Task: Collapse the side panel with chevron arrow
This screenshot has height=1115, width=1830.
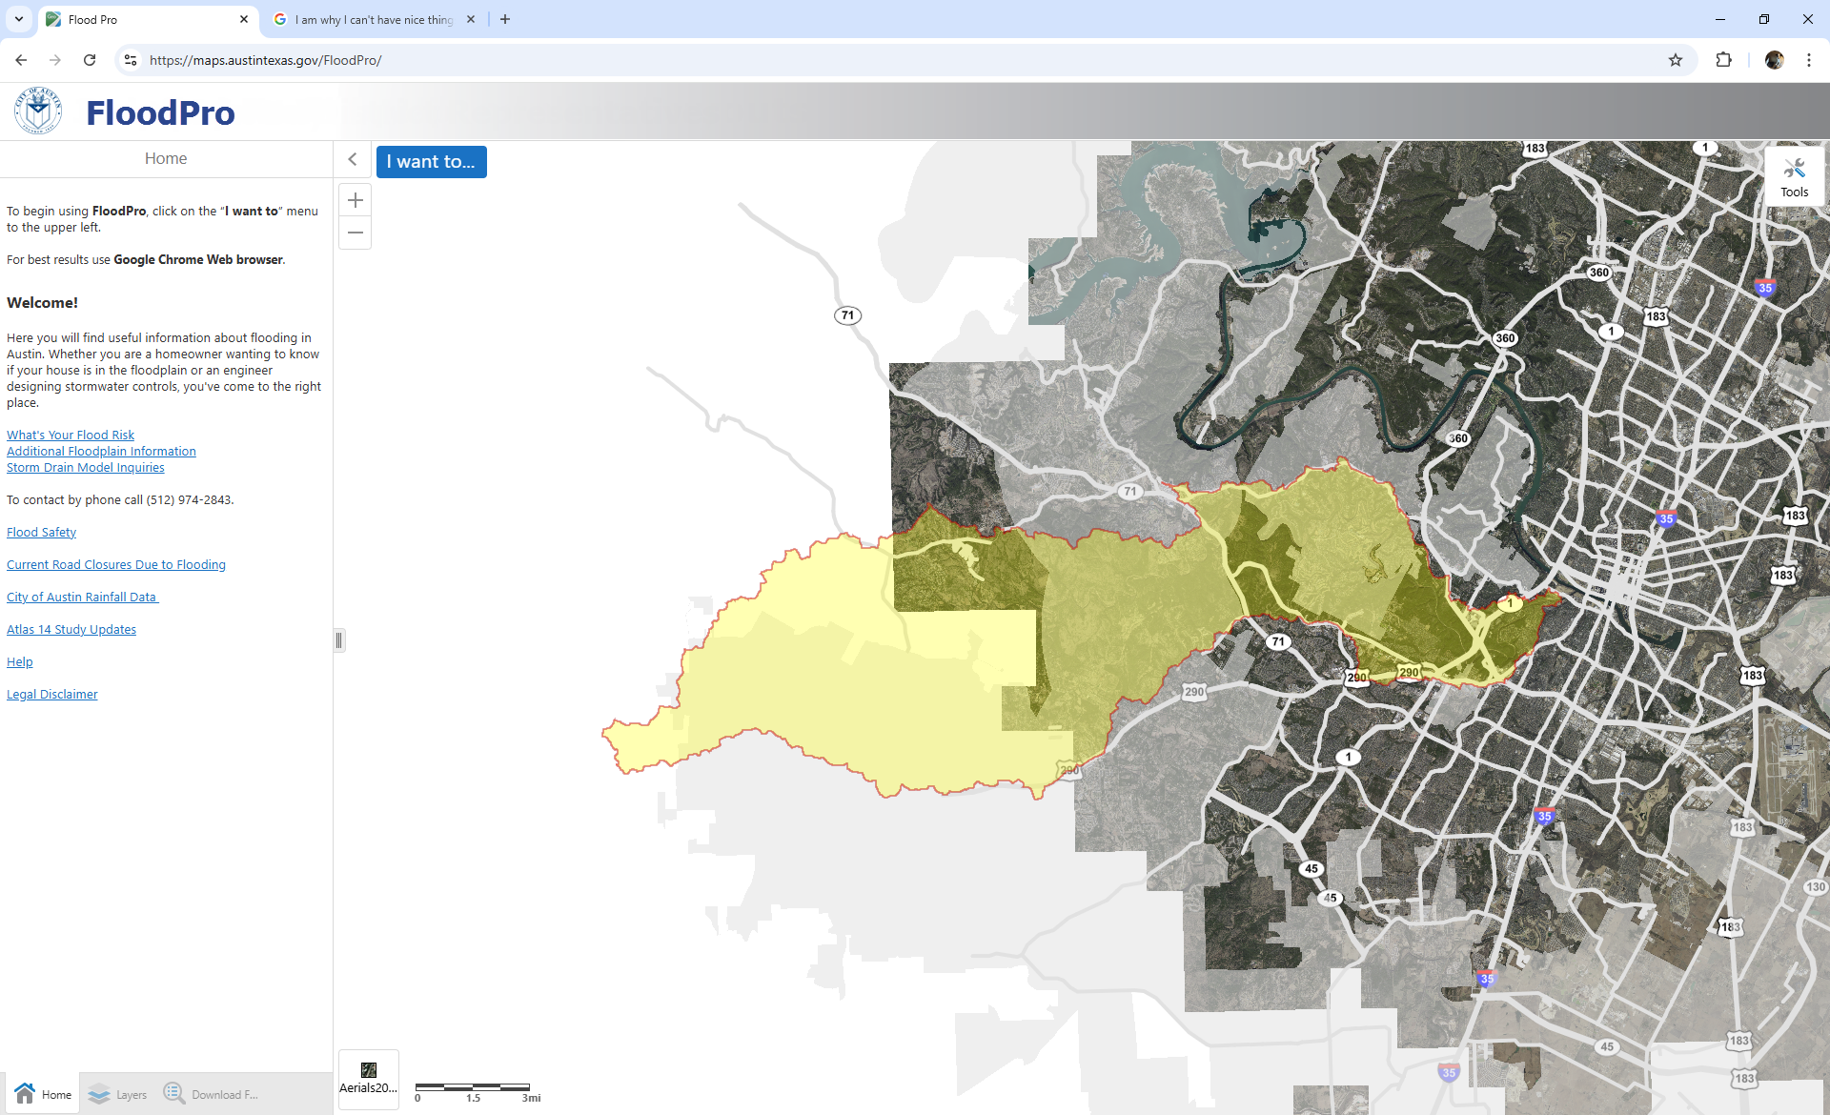Action: [x=353, y=159]
